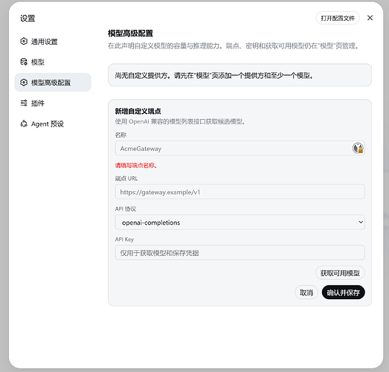Close the settings dialog with X
389x372 pixels.
tap(370, 18)
